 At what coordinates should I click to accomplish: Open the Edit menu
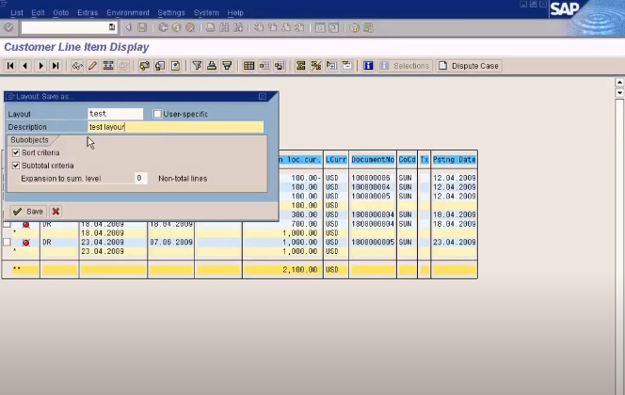coord(38,13)
